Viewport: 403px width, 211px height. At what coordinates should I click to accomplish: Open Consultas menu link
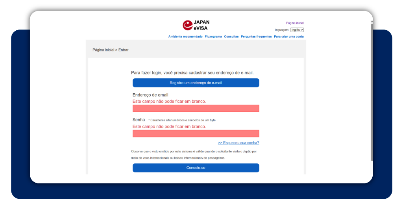(231, 37)
